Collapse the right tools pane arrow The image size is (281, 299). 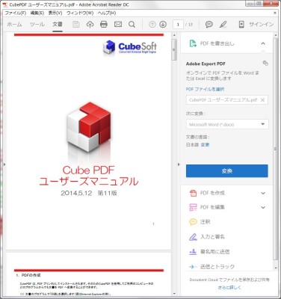[179, 164]
